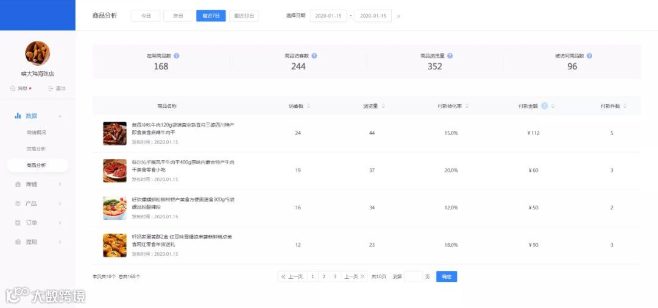Click the 退出 logout icon link
Screen dimensions: 658x308
click(57, 88)
